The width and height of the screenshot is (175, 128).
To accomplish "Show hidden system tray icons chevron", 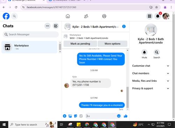I will tap(149, 124).
